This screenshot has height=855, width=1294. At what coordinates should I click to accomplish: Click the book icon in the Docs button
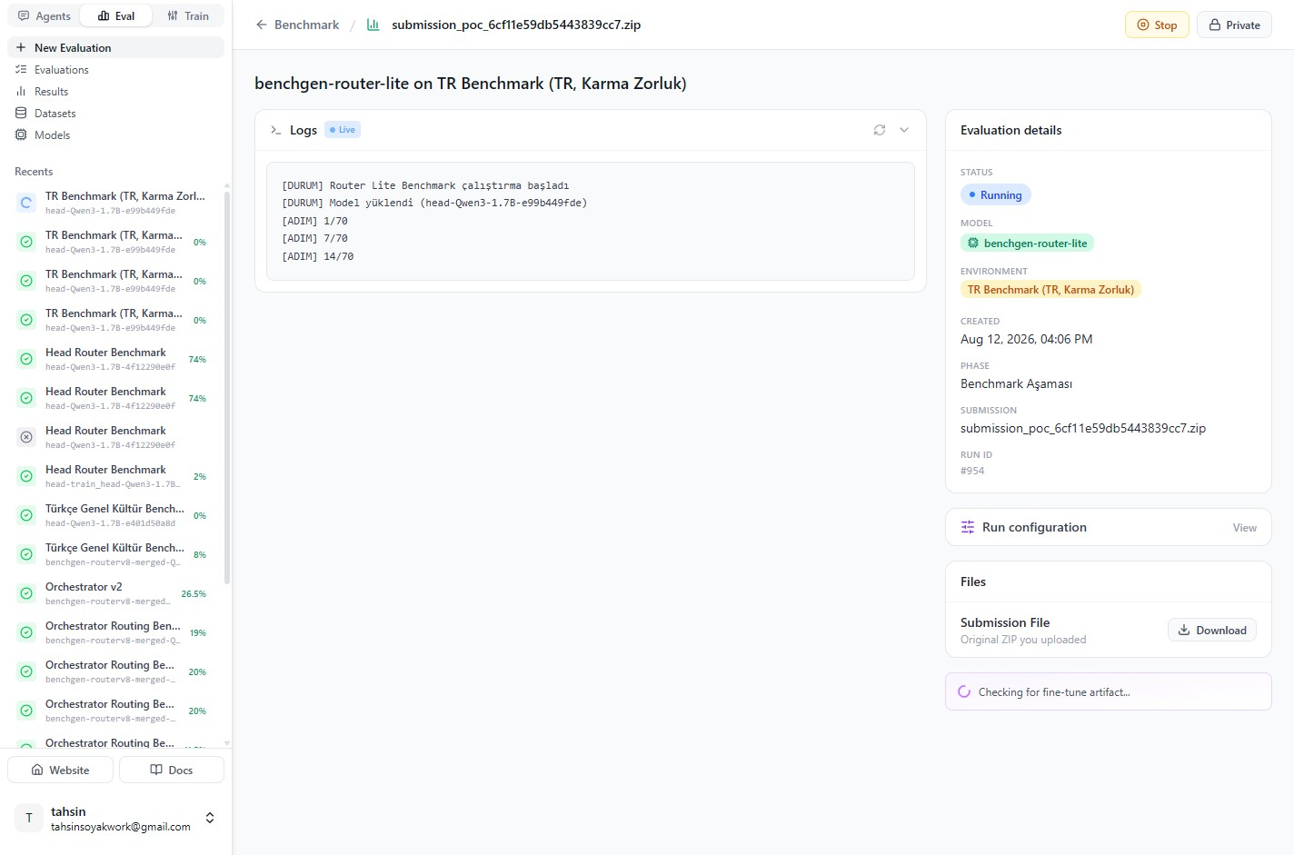[156, 770]
